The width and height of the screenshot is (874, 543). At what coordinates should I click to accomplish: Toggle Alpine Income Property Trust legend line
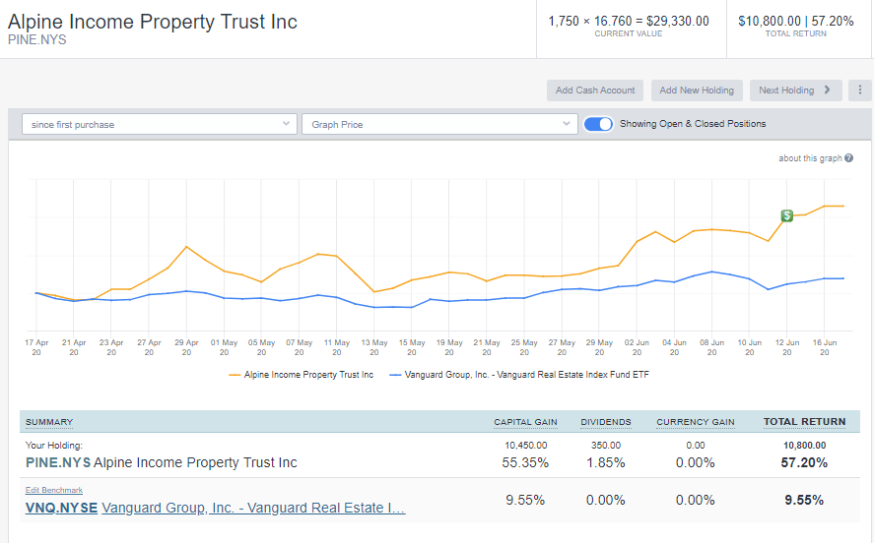301,375
